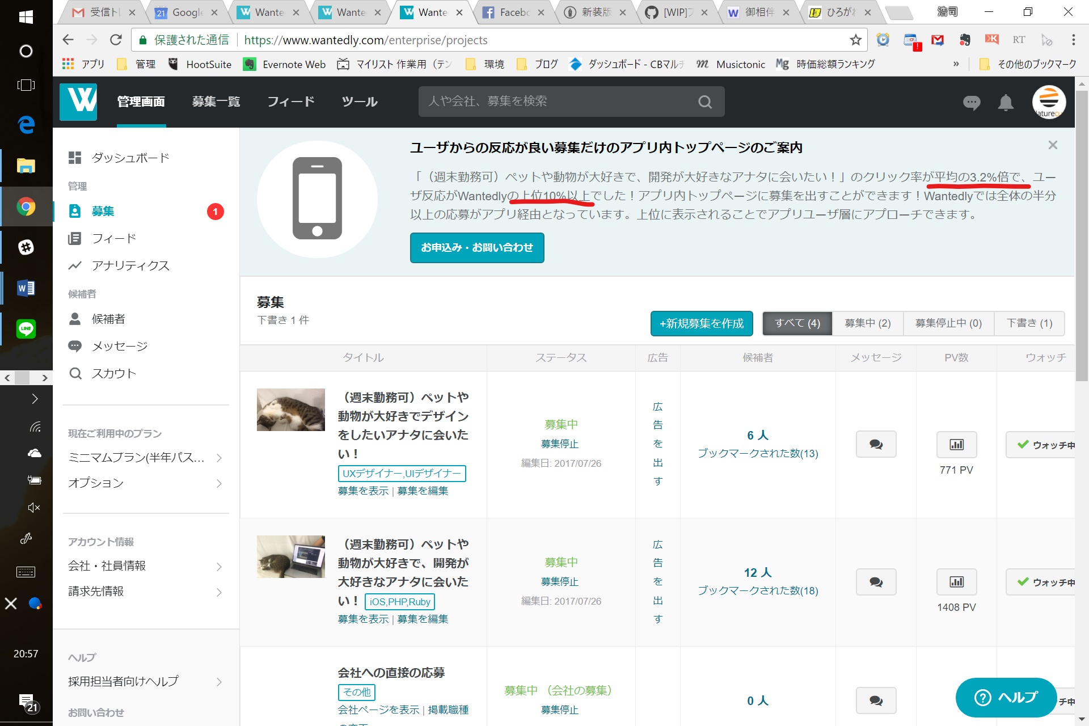Open スカウト from the sidebar

point(113,373)
